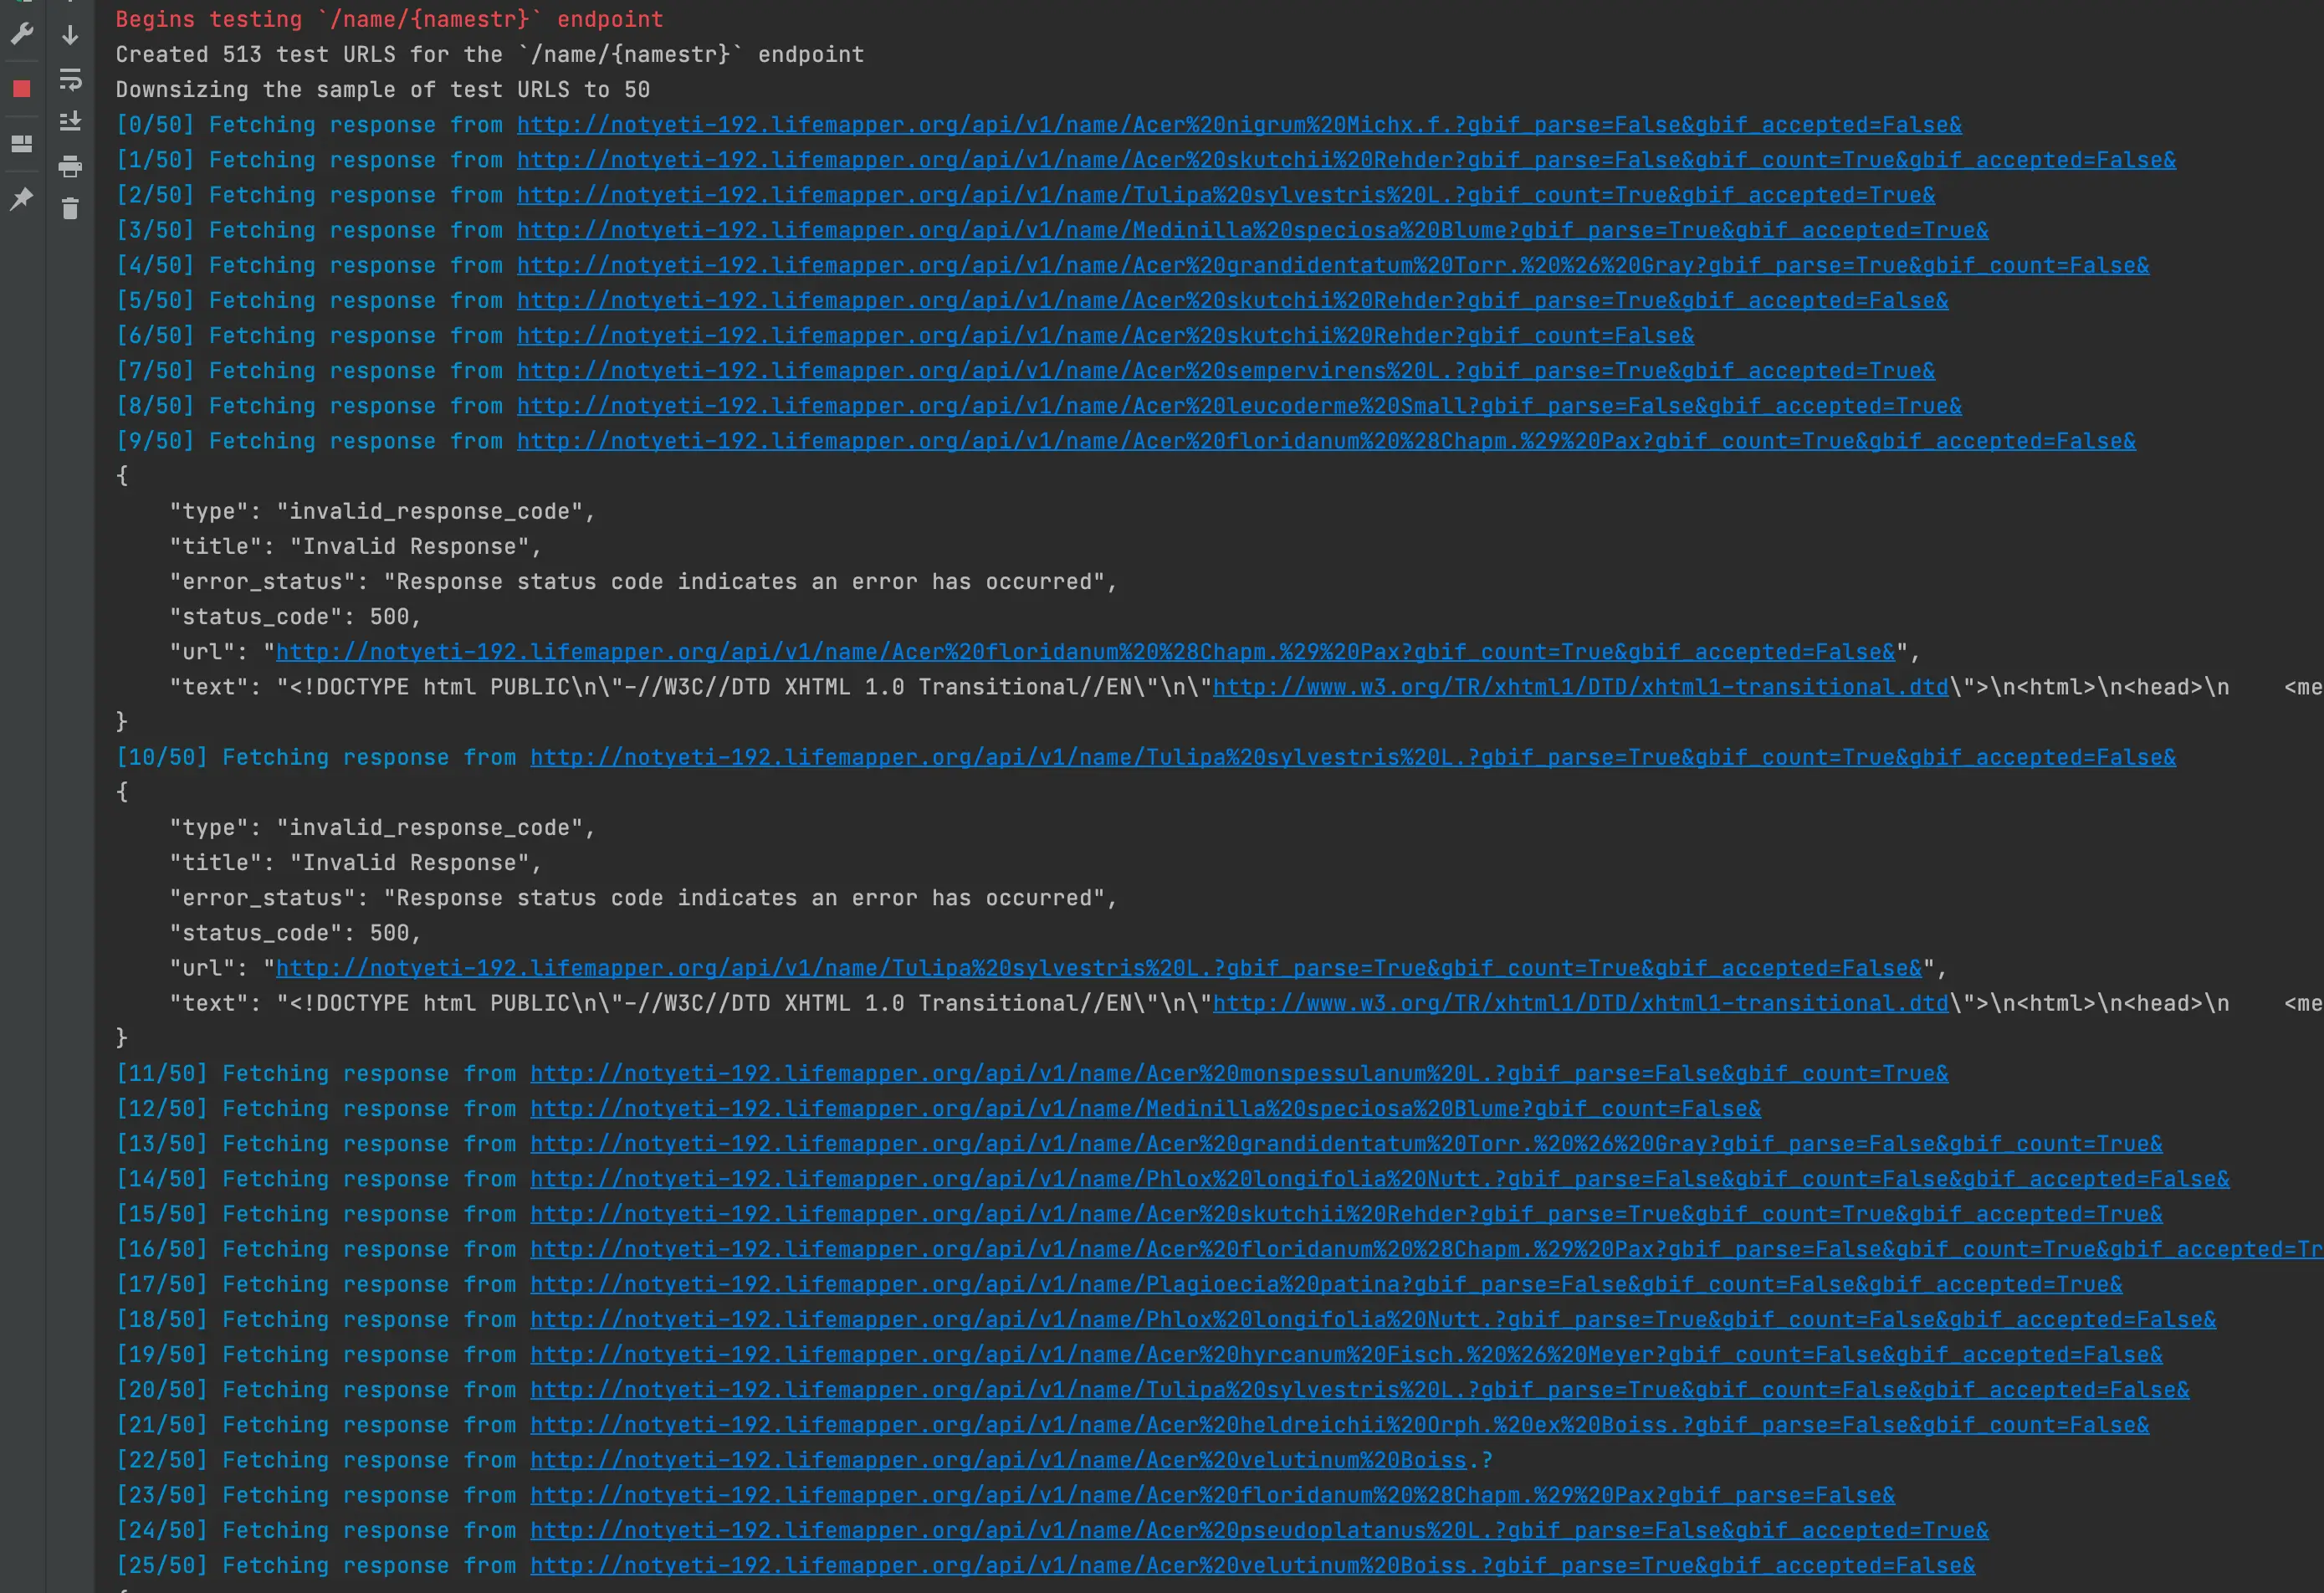Open the [6/50] Acer skutchii gbif_count=False link
This screenshot has height=1593, width=2324.
[1105, 336]
